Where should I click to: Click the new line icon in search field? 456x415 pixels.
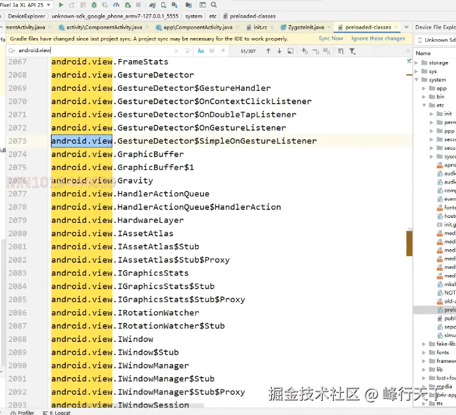(x=187, y=50)
